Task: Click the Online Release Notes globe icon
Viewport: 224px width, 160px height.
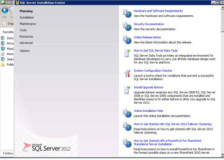Action: (x=127, y=40)
